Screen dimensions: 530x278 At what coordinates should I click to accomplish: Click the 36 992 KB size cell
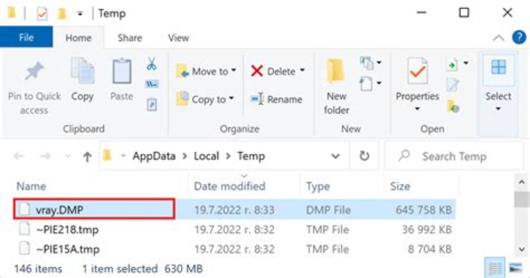(x=427, y=230)
